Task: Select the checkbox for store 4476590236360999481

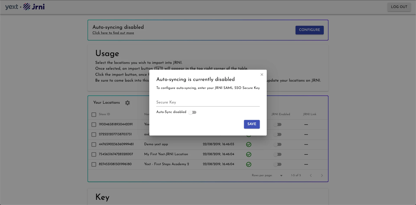Action: coord(94,144)
